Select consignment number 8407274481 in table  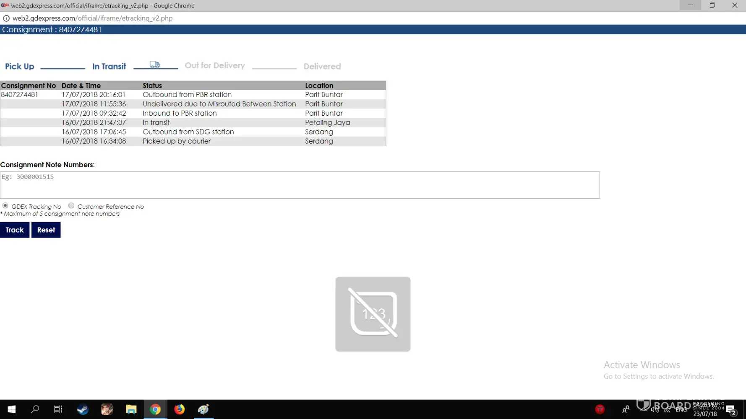[x=20, y=95]
